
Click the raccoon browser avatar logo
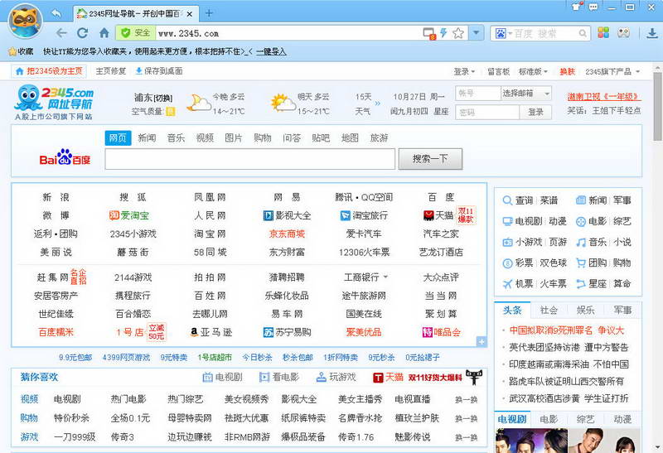pyautogui.click(x=25, y=21)
